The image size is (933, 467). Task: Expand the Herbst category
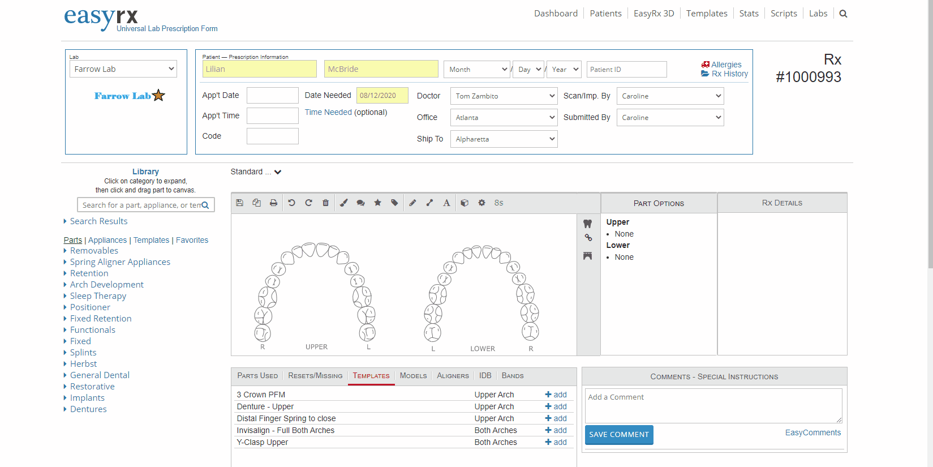(x=83, y=363)
